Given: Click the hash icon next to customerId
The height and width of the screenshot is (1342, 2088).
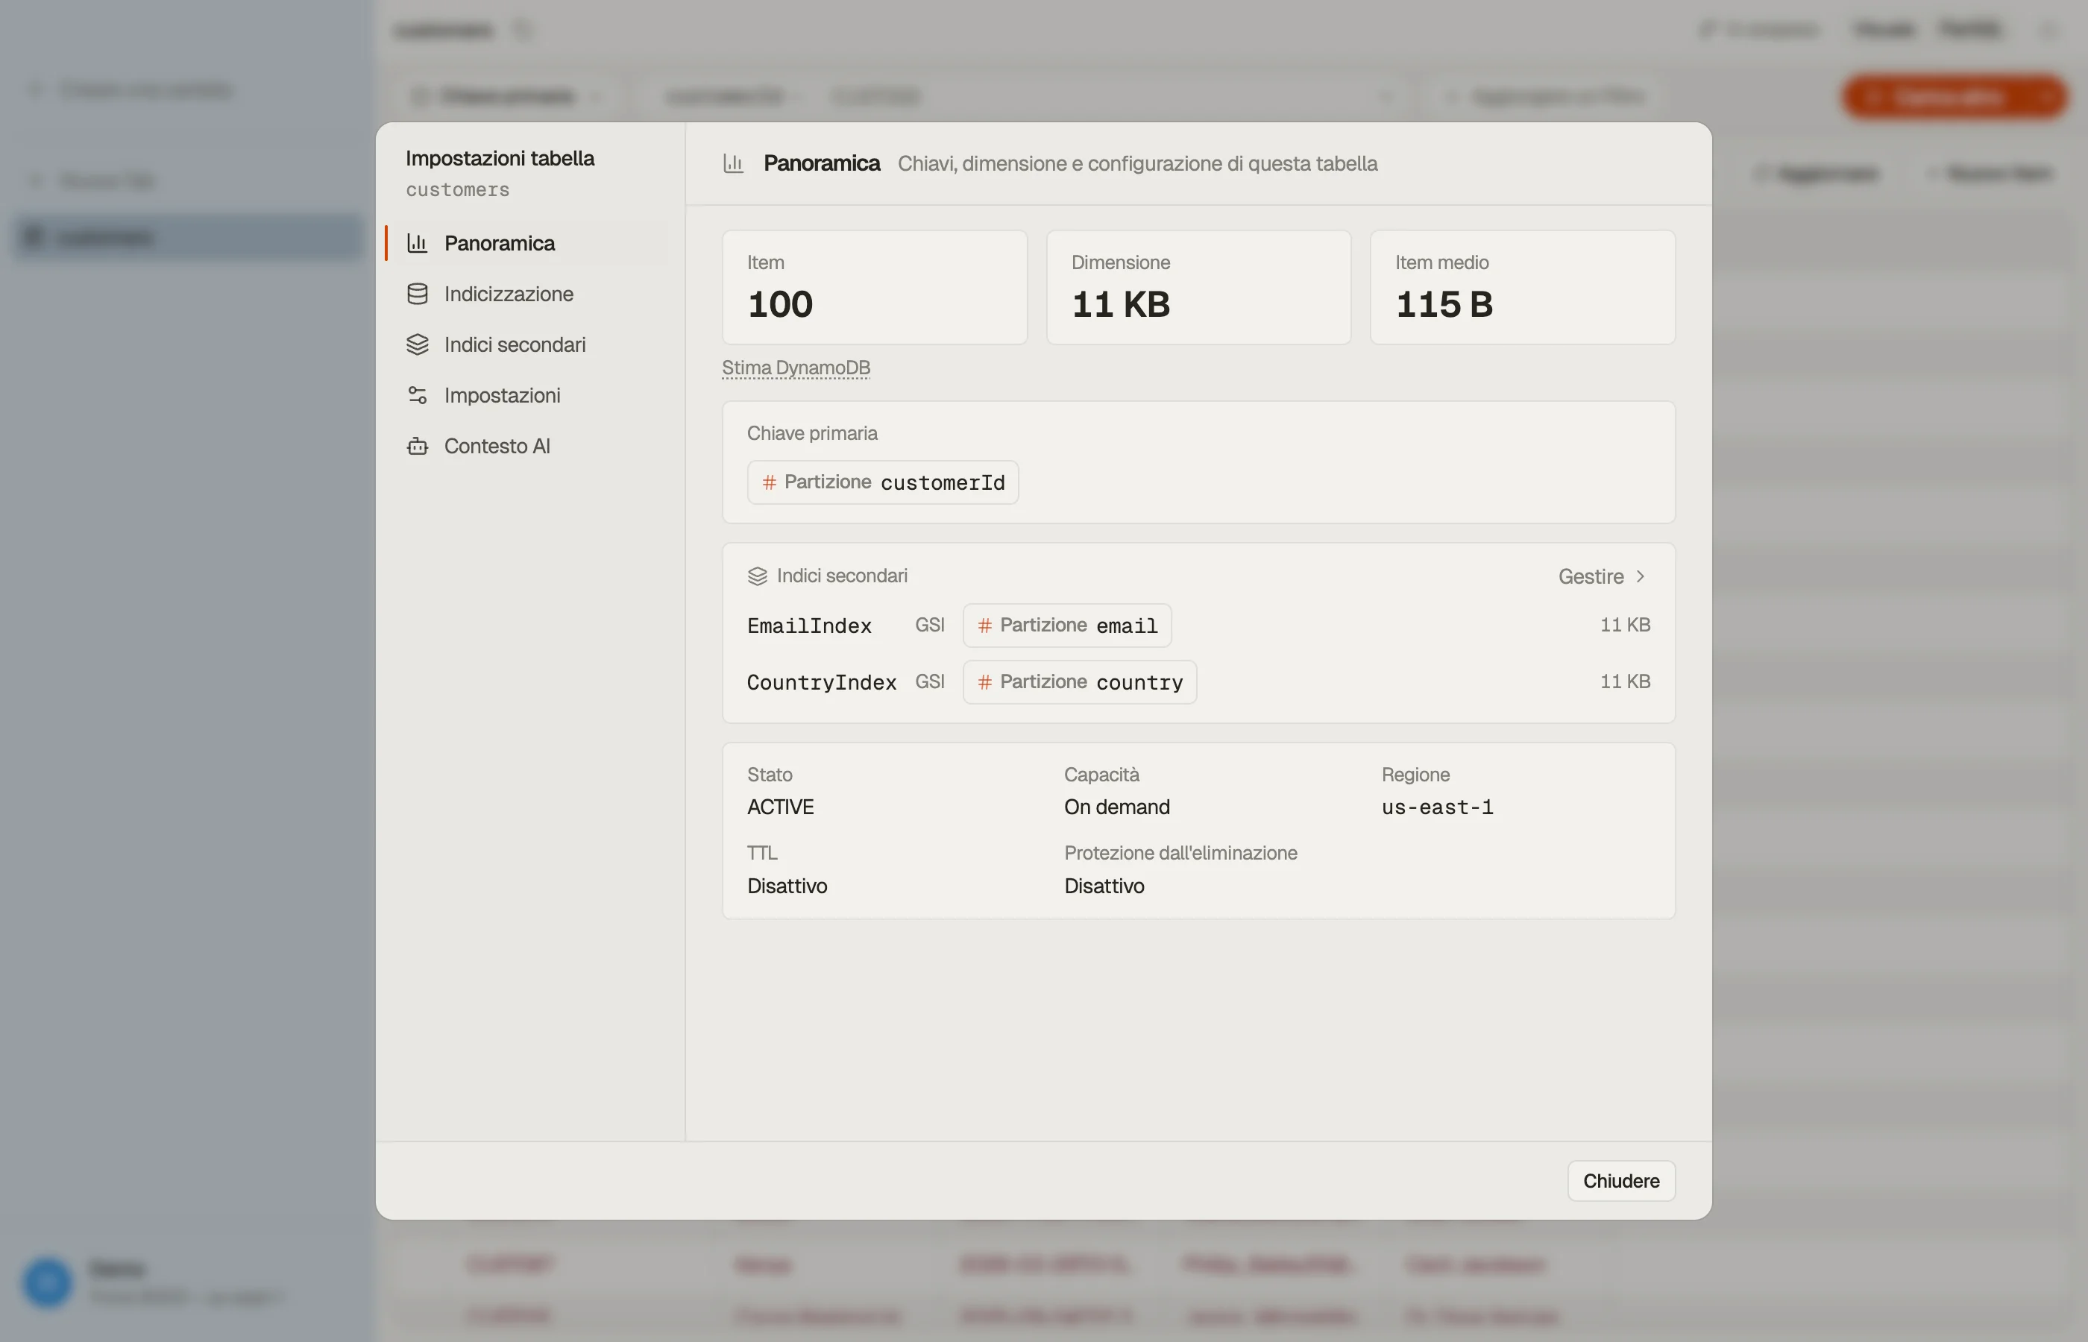Looking at the screenshot, I should 770,482.
